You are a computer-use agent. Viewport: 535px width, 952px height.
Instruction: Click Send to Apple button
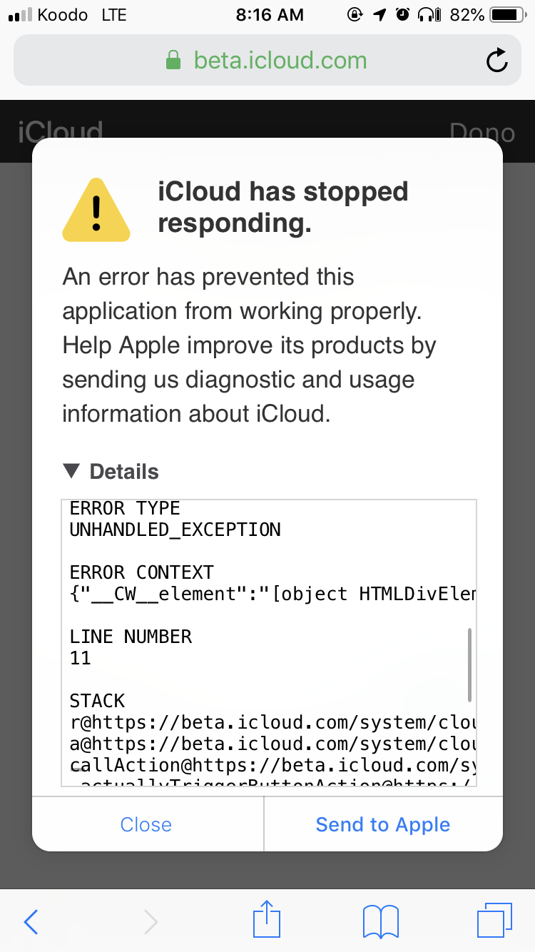click(x=383, y=824)
